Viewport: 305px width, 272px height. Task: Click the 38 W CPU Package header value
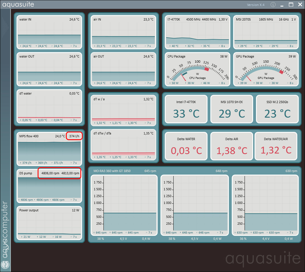coord(224,56)
